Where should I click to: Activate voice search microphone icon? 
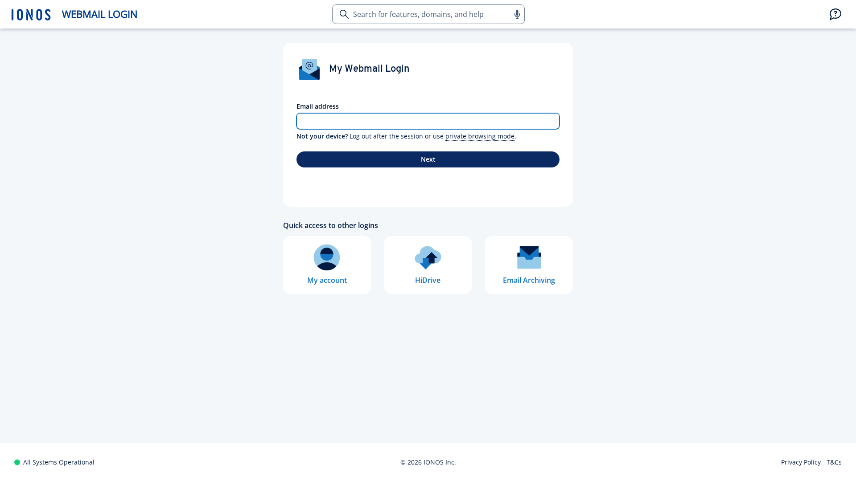(517, 14)
